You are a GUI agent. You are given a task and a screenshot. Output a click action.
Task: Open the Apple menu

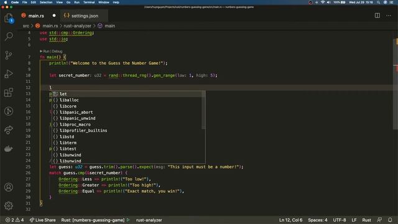pyautogui.click(x=6, y=2)
